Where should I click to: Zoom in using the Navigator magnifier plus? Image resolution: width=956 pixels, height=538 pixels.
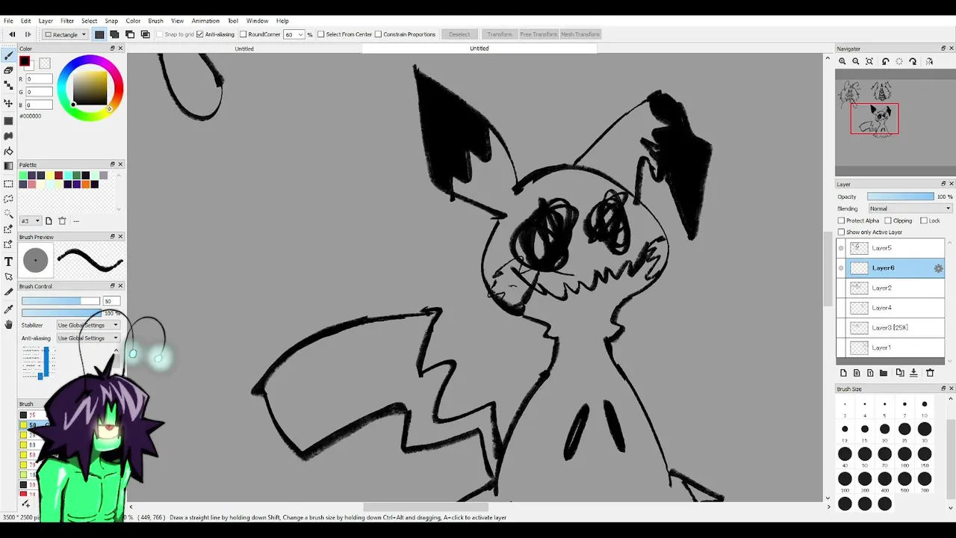coord(842,61)
